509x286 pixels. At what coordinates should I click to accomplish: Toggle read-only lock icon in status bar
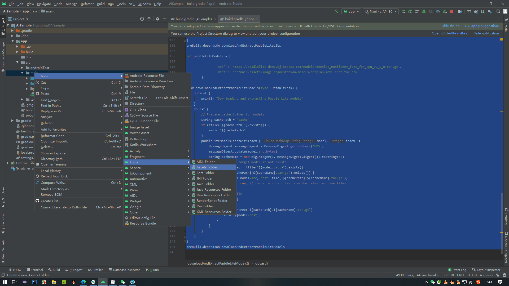coord(498,275)
